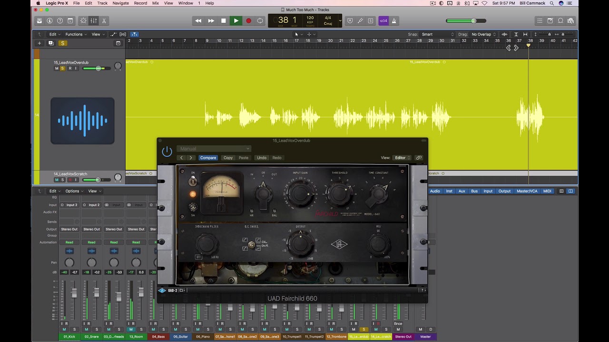The width and height of the screenshot is (609, 342).
Task: Open the Manual preset dropdown
Action: [214, 149]
